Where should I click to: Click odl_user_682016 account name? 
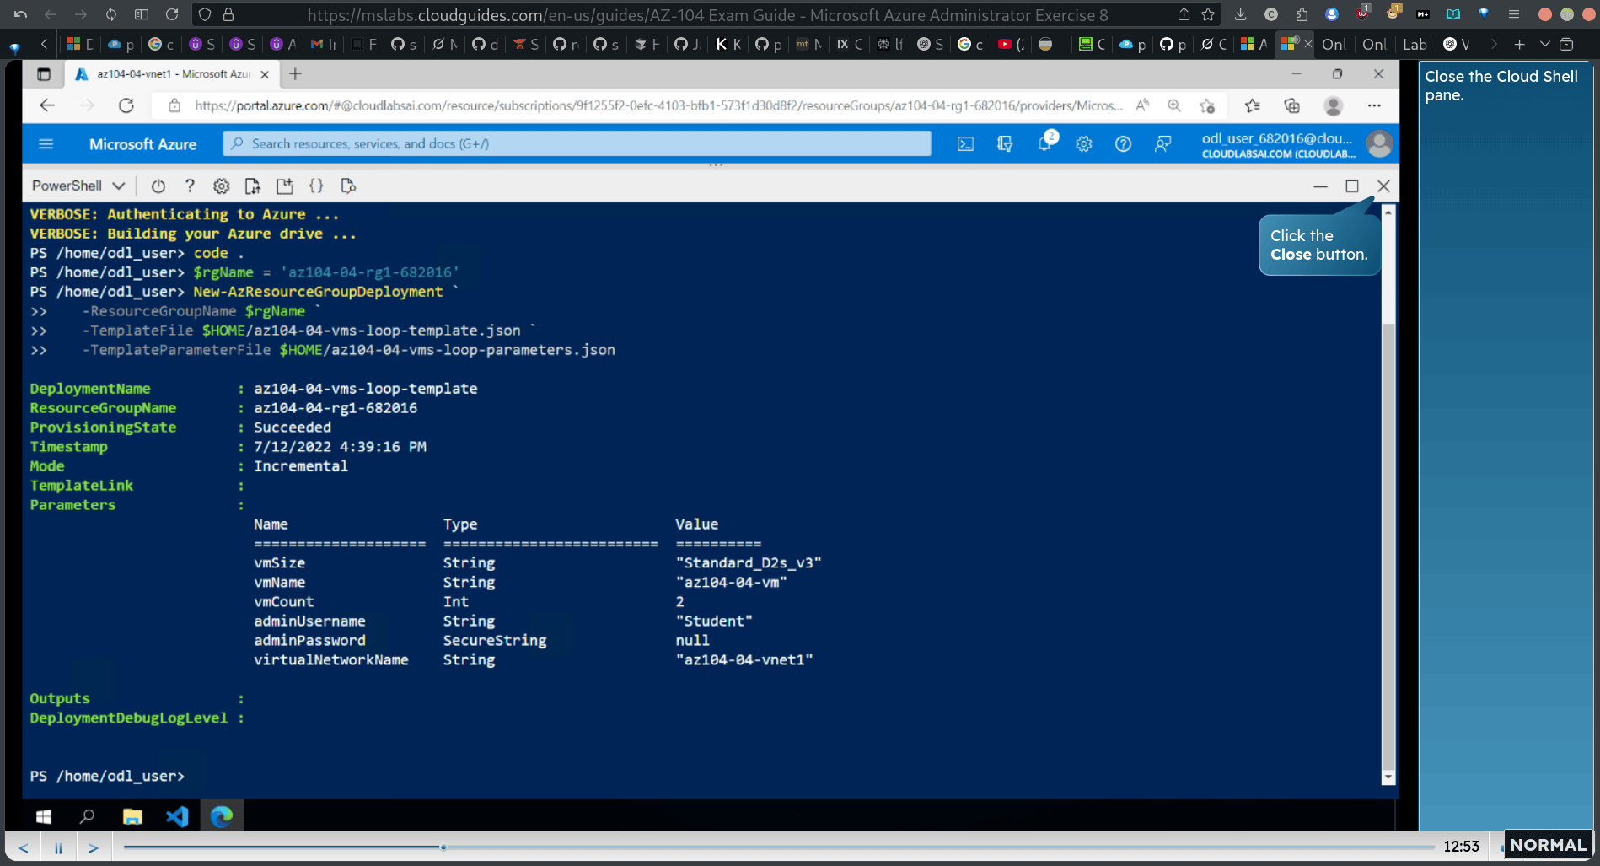(1277, 138)
